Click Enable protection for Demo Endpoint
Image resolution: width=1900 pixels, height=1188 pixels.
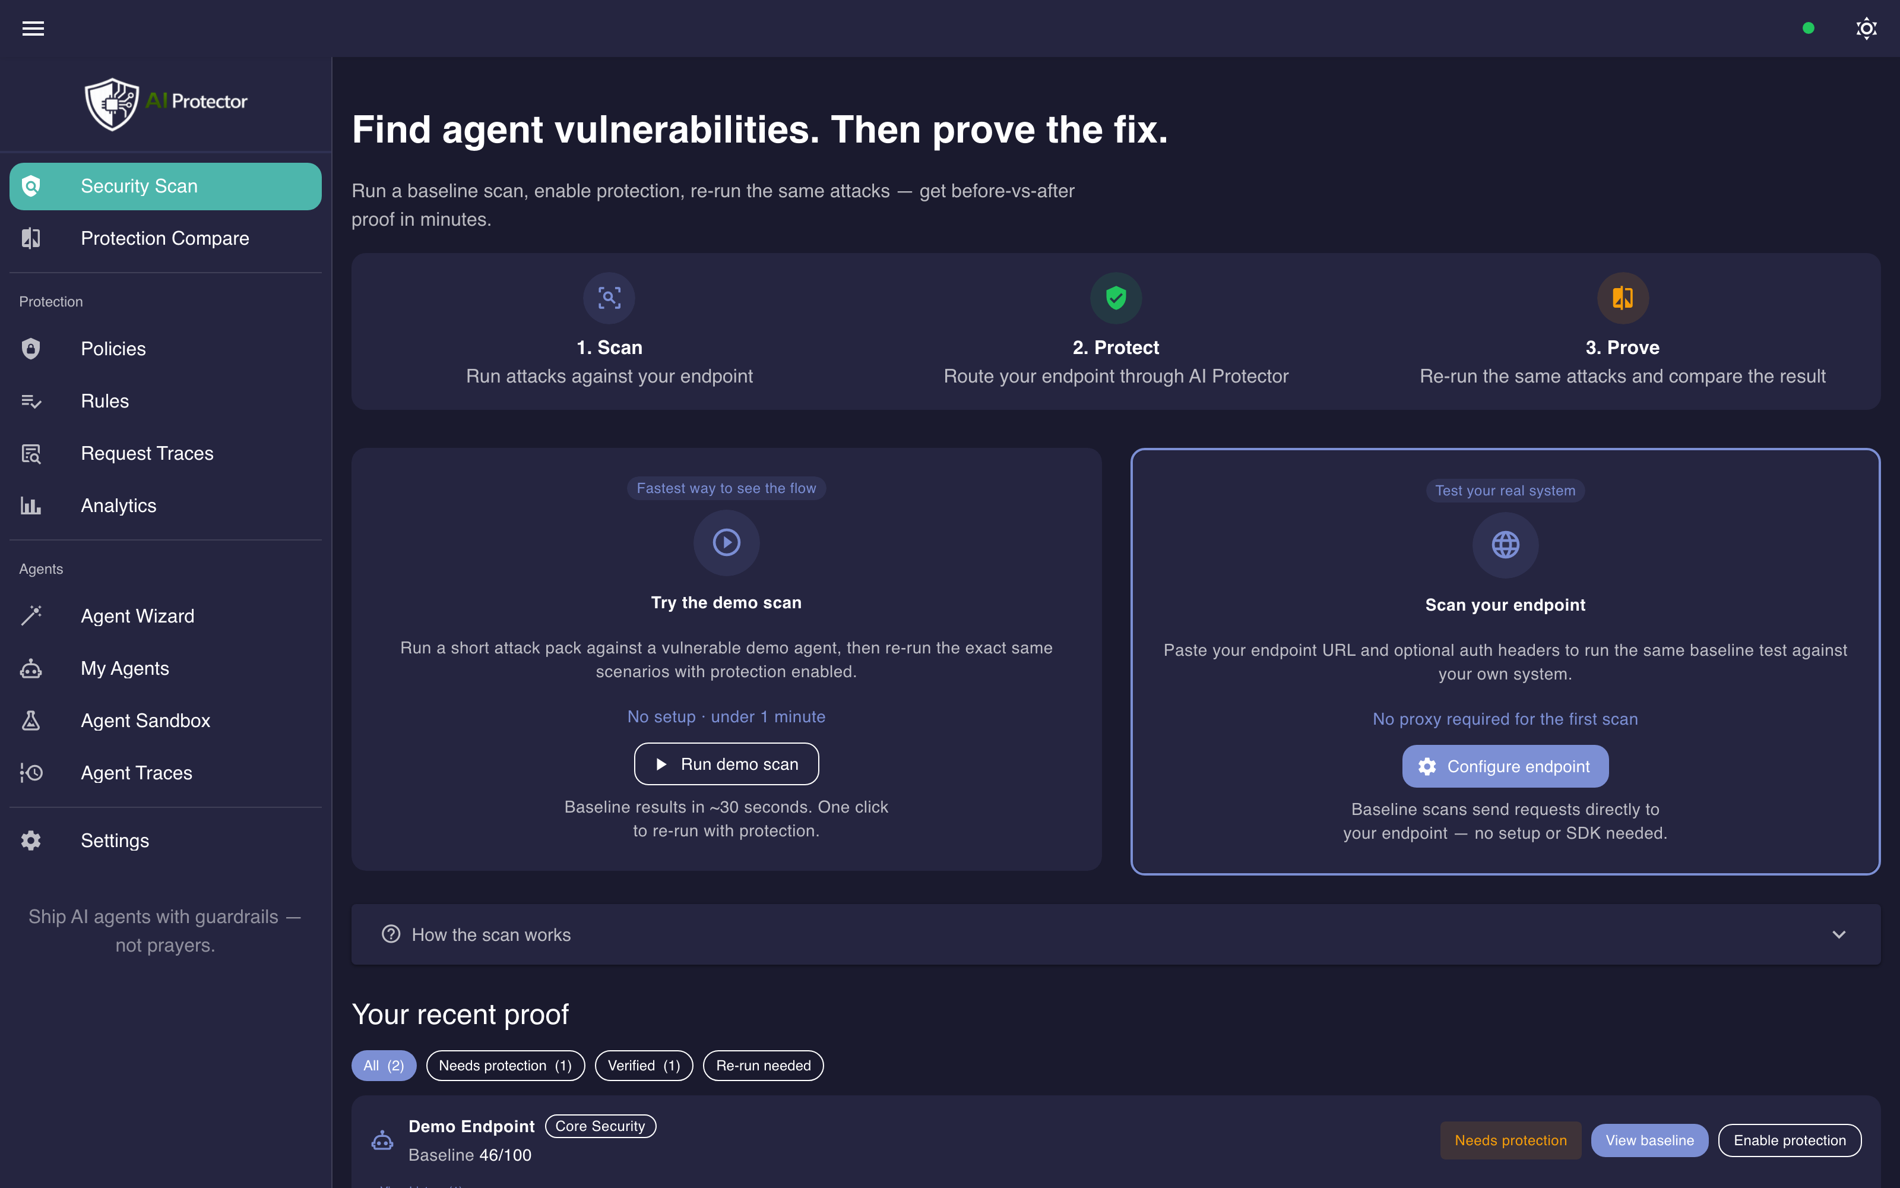point(1790,1140)
